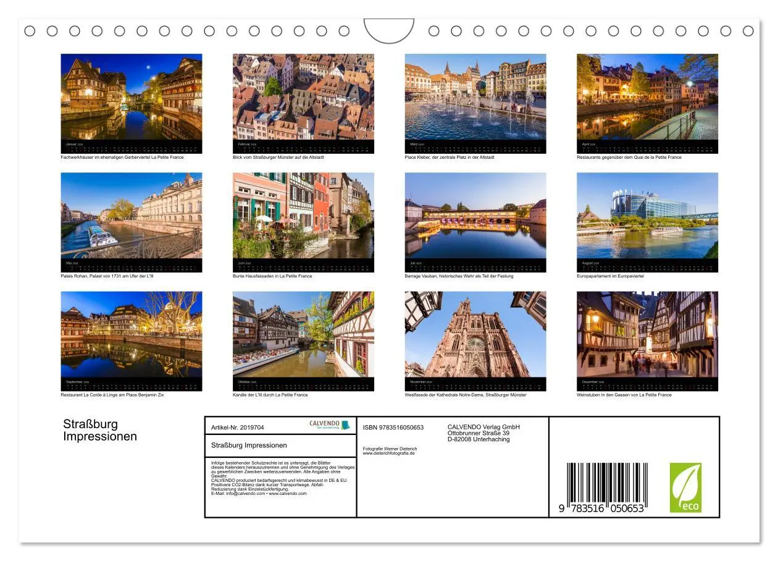Click caption 'Palais Rohan, Palast von 1731'
The image size is (778, 561).
pyautogui.click(x=91, y=276)
